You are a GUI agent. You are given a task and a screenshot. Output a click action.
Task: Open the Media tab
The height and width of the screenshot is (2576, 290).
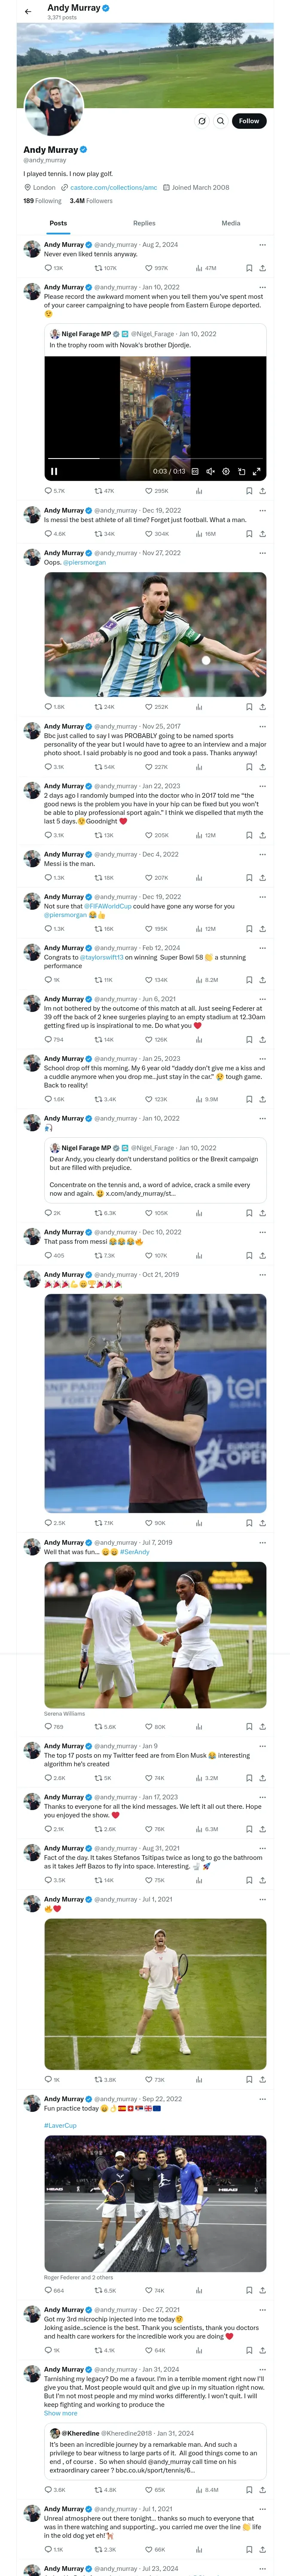click(230, 223)
